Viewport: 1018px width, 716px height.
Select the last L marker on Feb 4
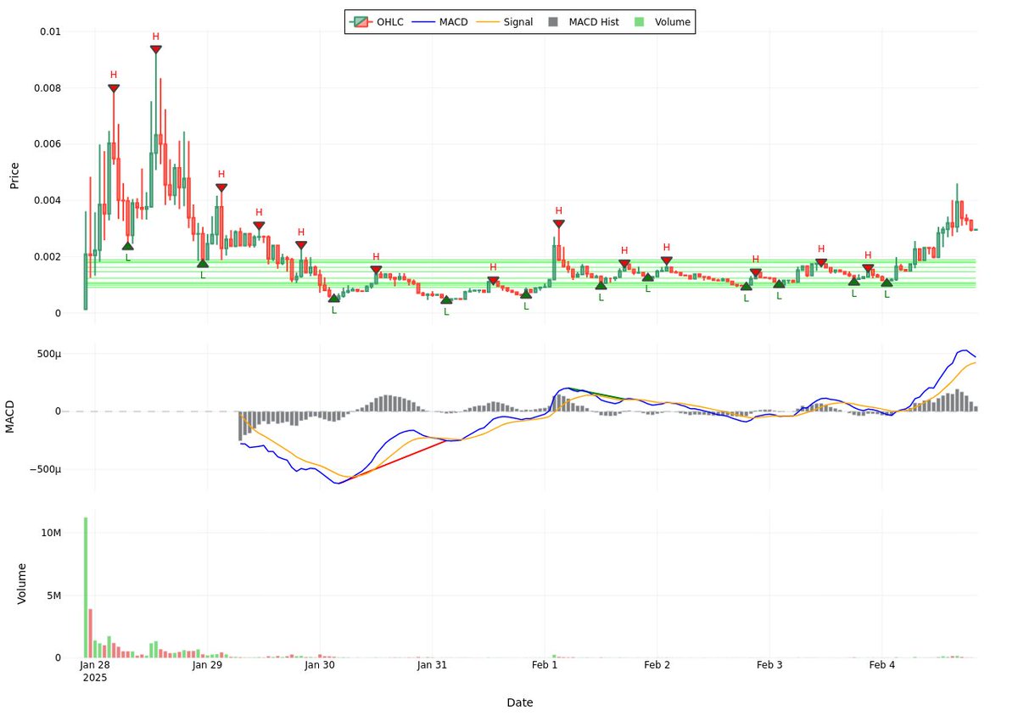click(x=887, y=282)
